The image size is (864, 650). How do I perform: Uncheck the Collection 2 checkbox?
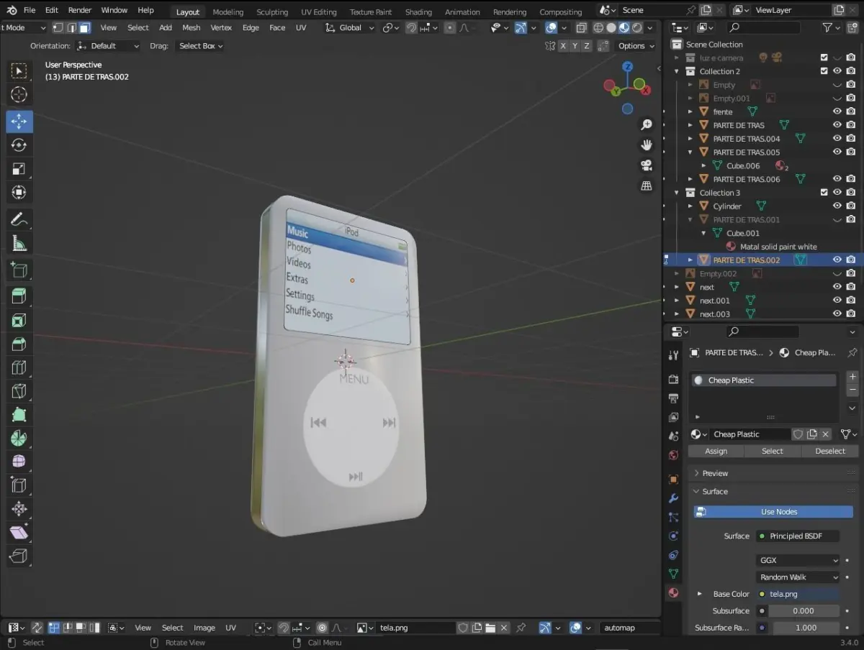[x=824, y=71]
